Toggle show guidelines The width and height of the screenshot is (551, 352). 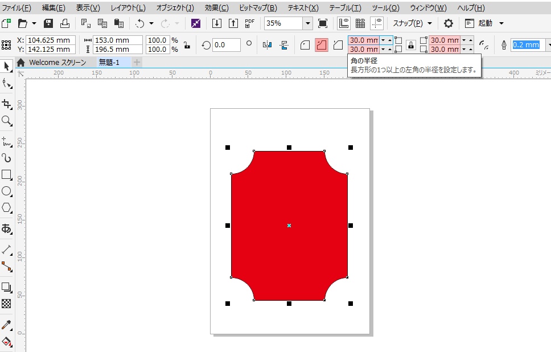click(377, 23)
